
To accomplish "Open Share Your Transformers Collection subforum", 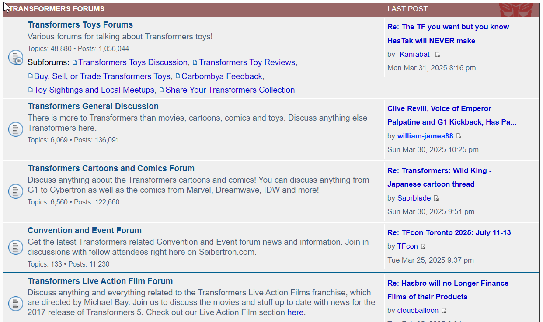I will 230,90.
